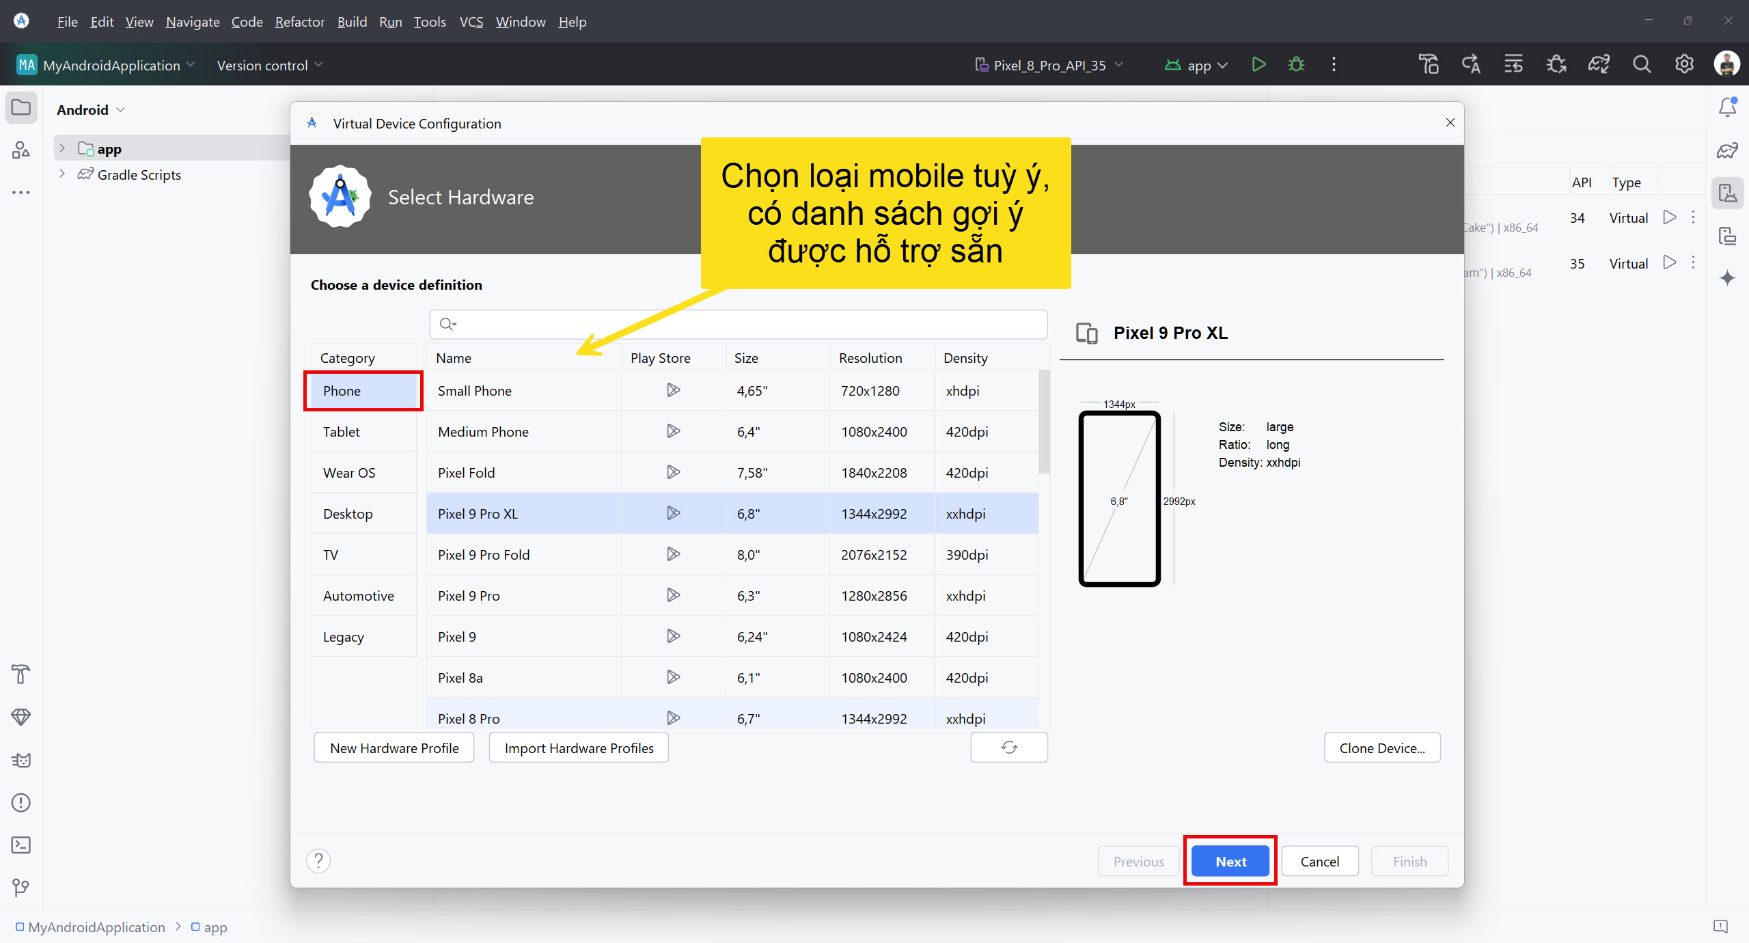Open the Android project view dropdown
The width and height of the screenshot is (1749, 943).
coord(91,109)
